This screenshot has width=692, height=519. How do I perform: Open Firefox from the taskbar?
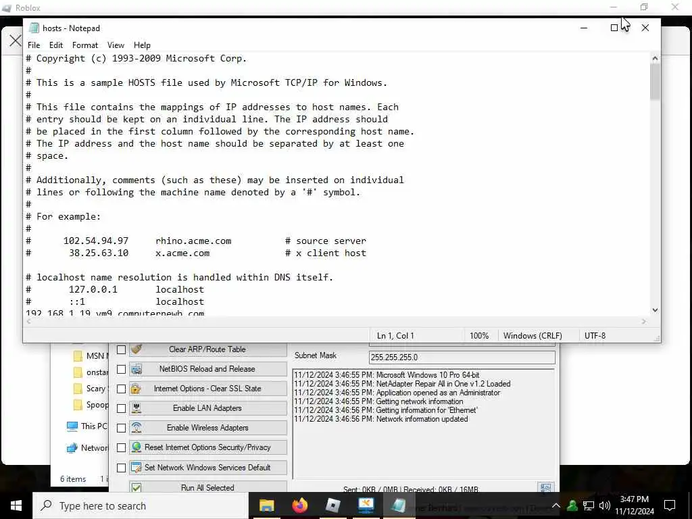click(x=299, y=505)
